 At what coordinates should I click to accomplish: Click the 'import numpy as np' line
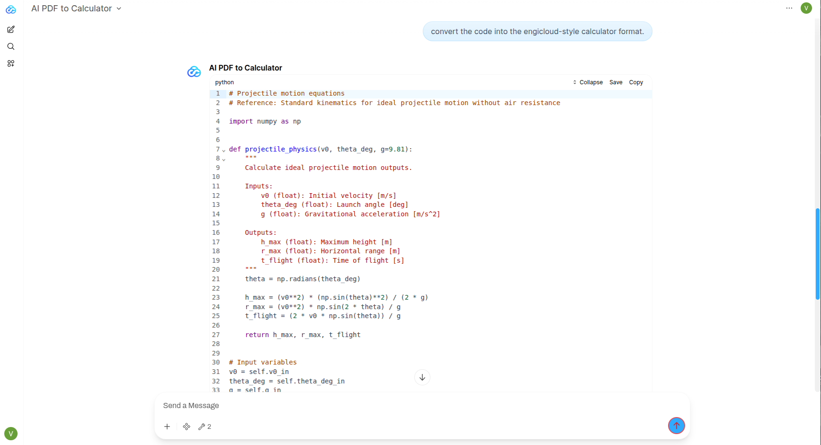tap(265, 122)
